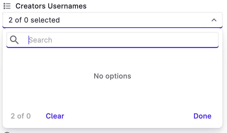Collapse the Creators Usernames dropdown
This screenshot has height=133, width=227.
(214, 20)
